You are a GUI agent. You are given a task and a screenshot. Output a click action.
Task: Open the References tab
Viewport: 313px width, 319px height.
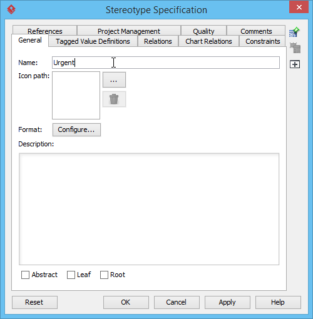45,31
